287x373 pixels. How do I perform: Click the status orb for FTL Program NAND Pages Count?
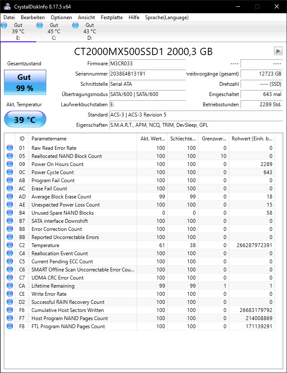coord(10,326)
